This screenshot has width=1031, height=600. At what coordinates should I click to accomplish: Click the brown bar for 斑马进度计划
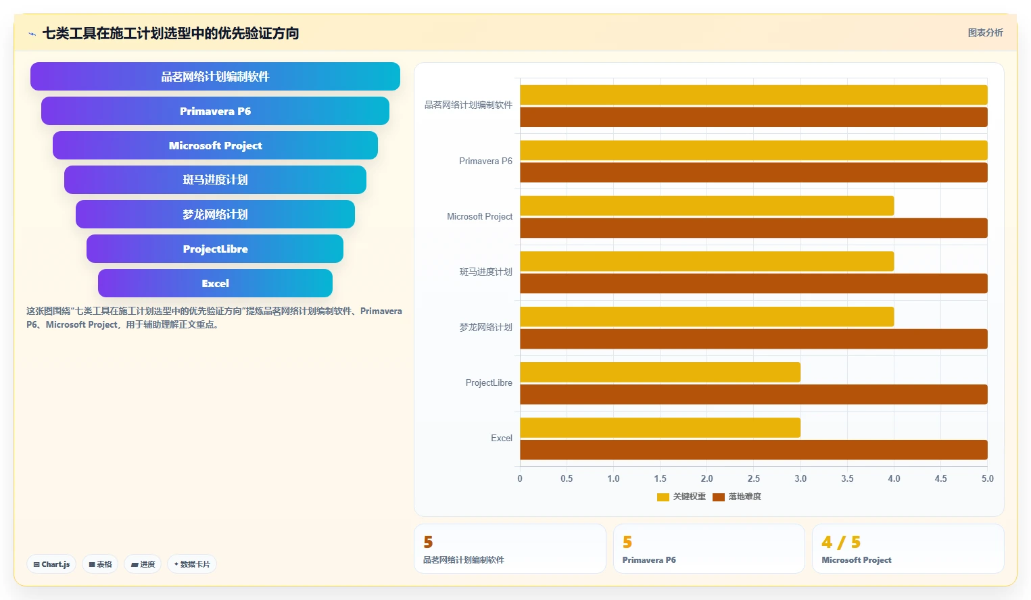tap(754, 283)
